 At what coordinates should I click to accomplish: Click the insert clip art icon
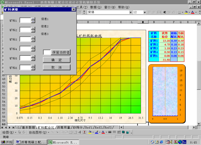point(84,132)
